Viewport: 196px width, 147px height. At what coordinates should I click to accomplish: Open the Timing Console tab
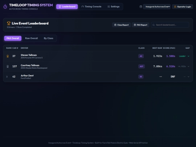91,7
